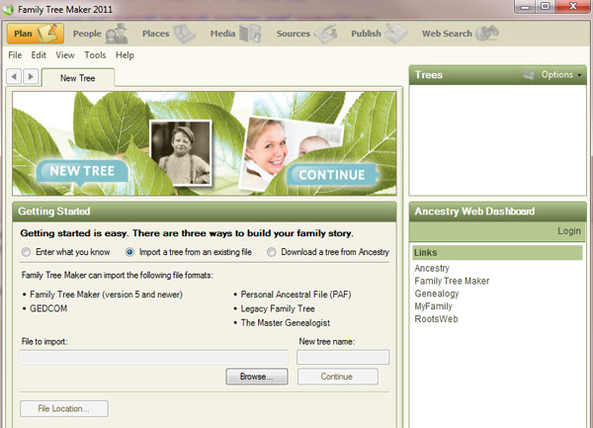Open the RootsWeb link
Screen dimensions: 593x428
(436, 318)
